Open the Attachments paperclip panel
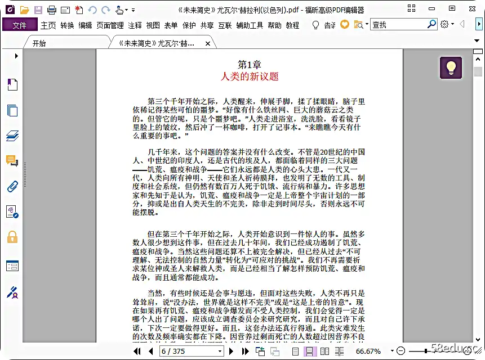The height and width of the screenshot is (360, 485). click(12, 187)
